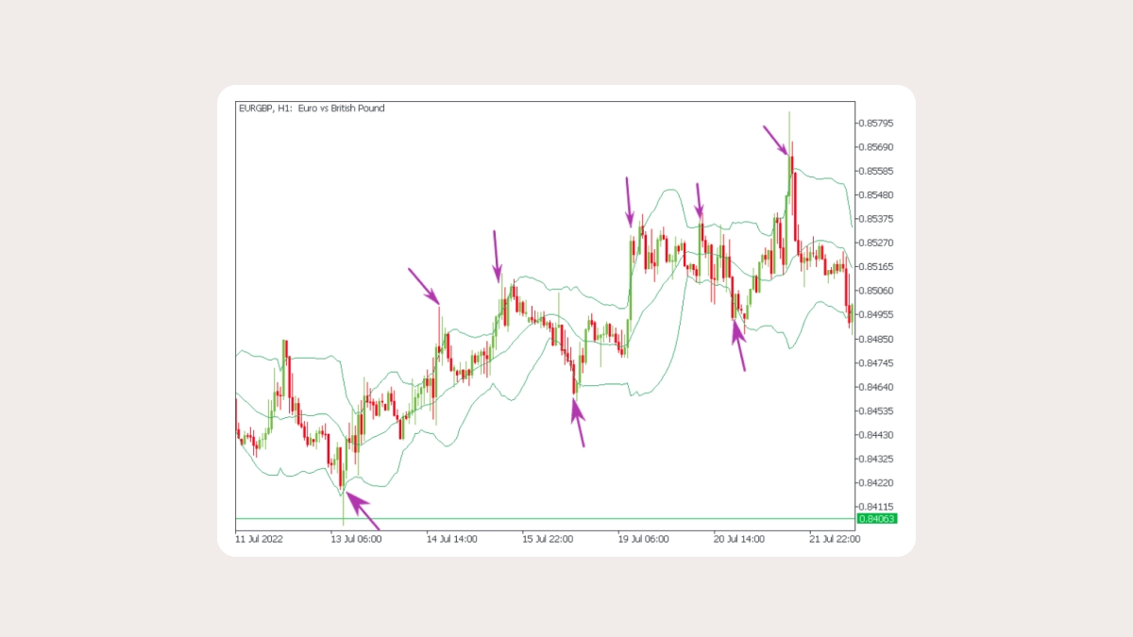The image size is (1133, 637).
Task: Click the 0.85690 price level label
Action: coord(876,147)
